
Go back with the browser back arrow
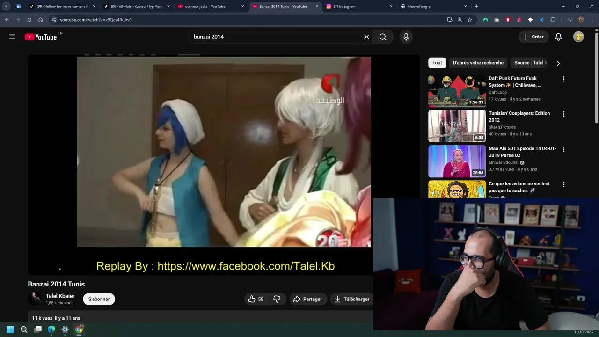click(7, 20)
